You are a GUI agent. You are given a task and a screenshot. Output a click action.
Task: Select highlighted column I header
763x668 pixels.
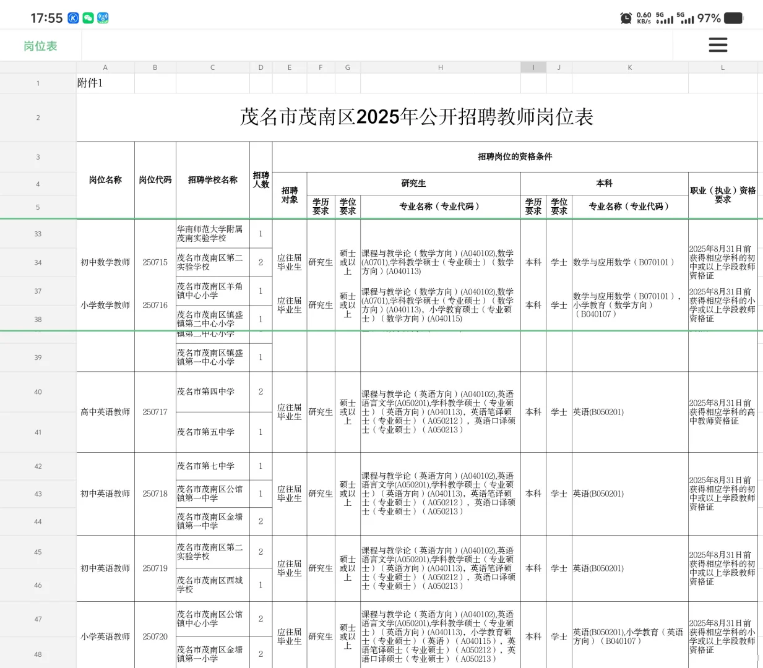click(x=533, y=67)
